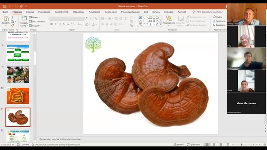Viewport: 267px width, 150px height.
Task: Open the Section (Раздел) dropdown
Action: click(35, 25)
